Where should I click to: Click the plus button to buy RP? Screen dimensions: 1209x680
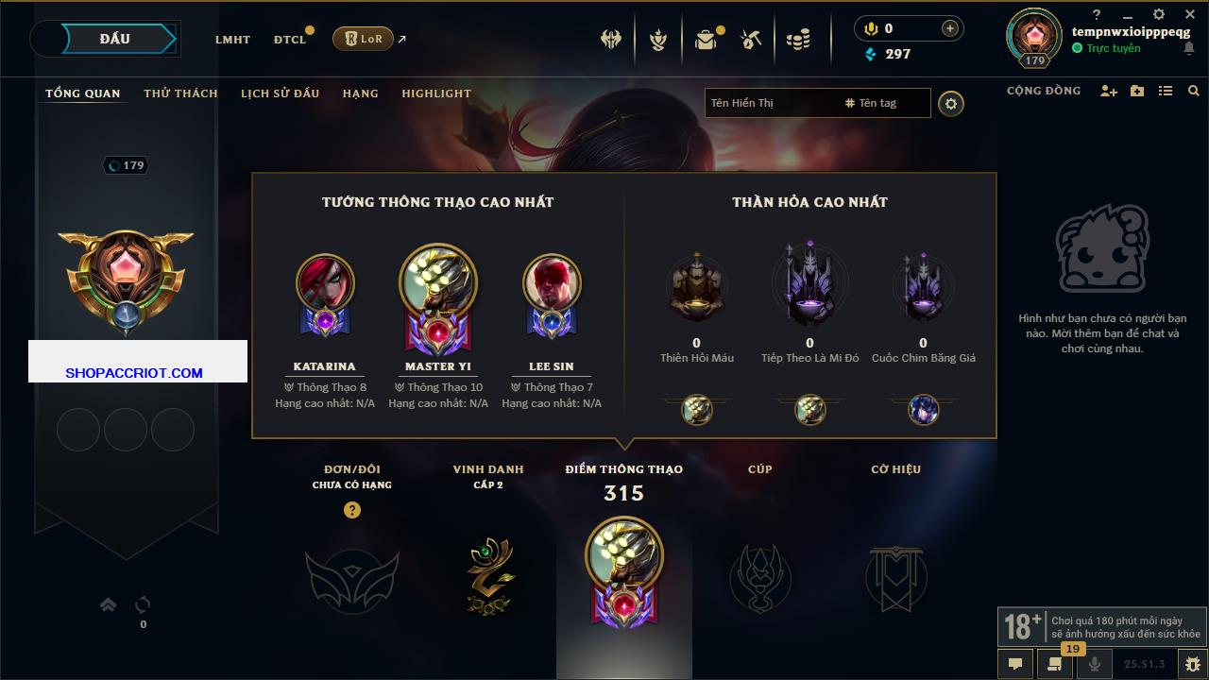coord(950,28)
